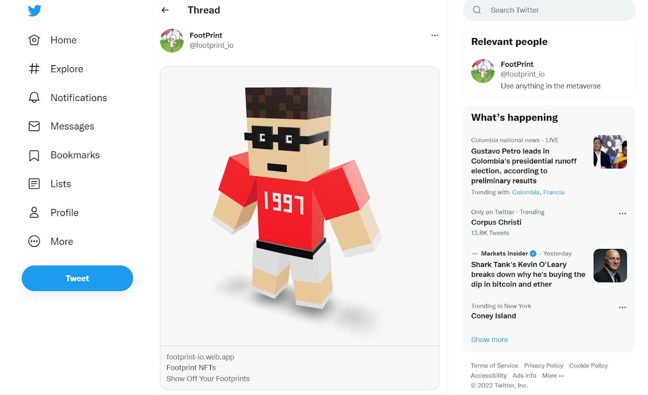Viewport: 648px width, 395px height.
Task: Open Bookmarks in the sidebar
Action: point(64,155)
